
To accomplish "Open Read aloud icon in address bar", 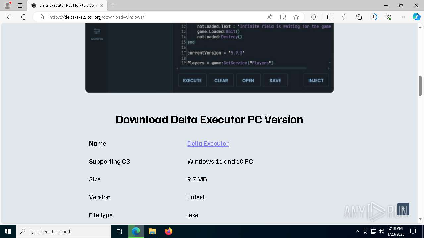I will 270,17.
